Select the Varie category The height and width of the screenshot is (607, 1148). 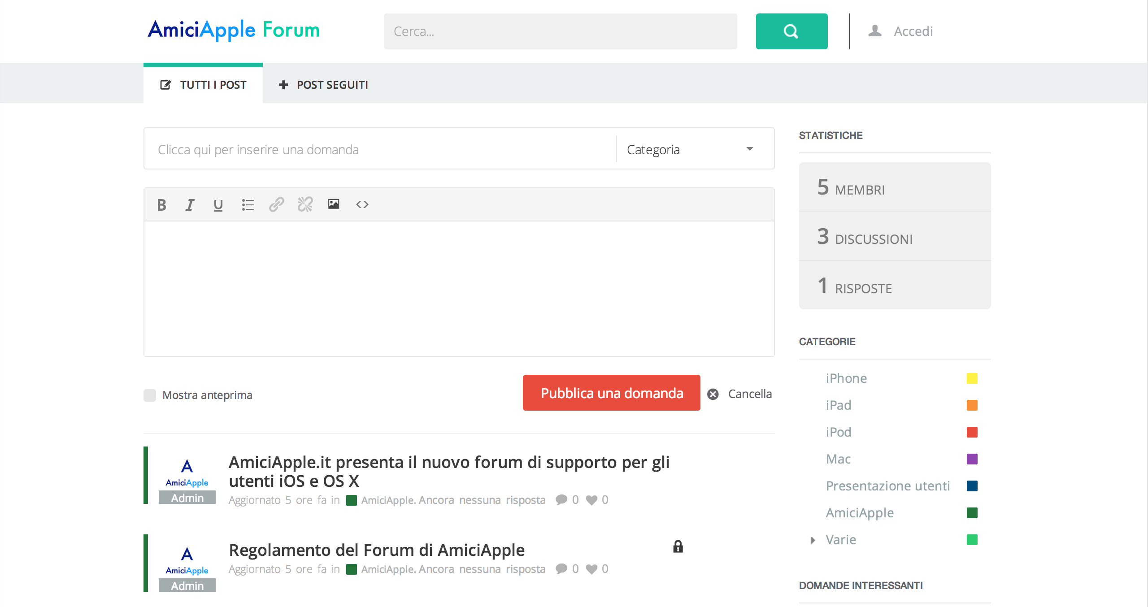click(x=841, y=540)
